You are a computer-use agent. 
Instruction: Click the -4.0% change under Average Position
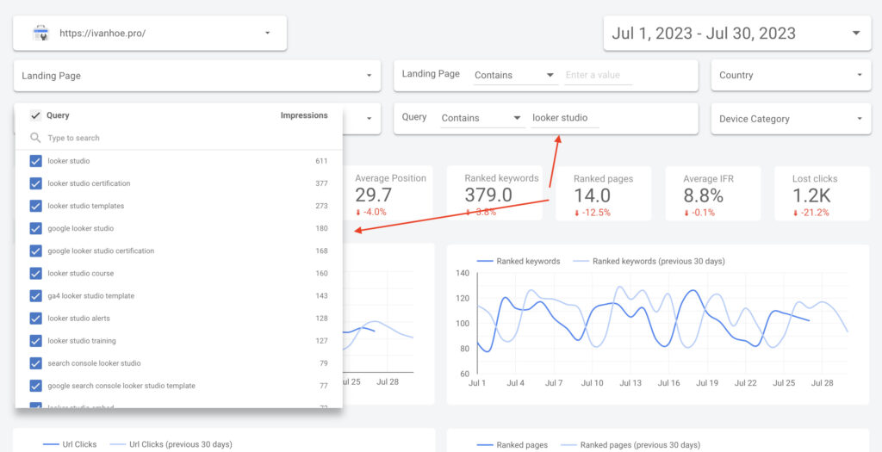370,213
